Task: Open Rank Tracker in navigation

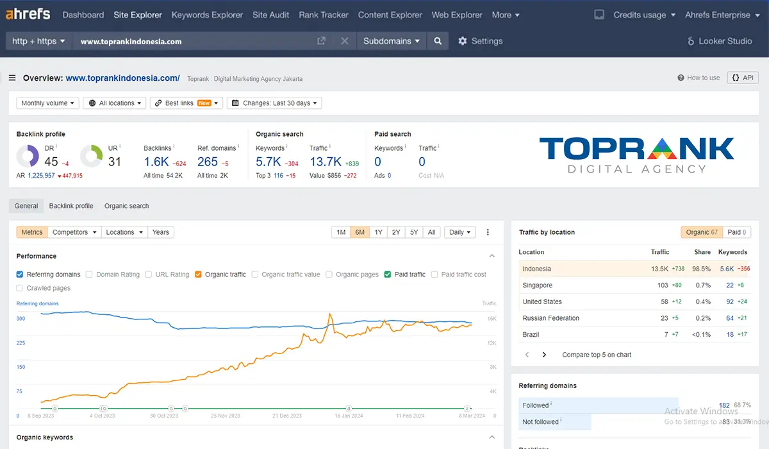Action: click(324, 15)
